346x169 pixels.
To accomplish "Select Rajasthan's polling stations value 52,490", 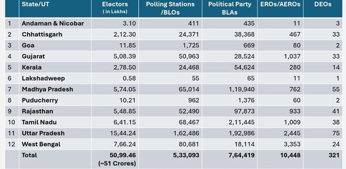I will coord(189,111).
